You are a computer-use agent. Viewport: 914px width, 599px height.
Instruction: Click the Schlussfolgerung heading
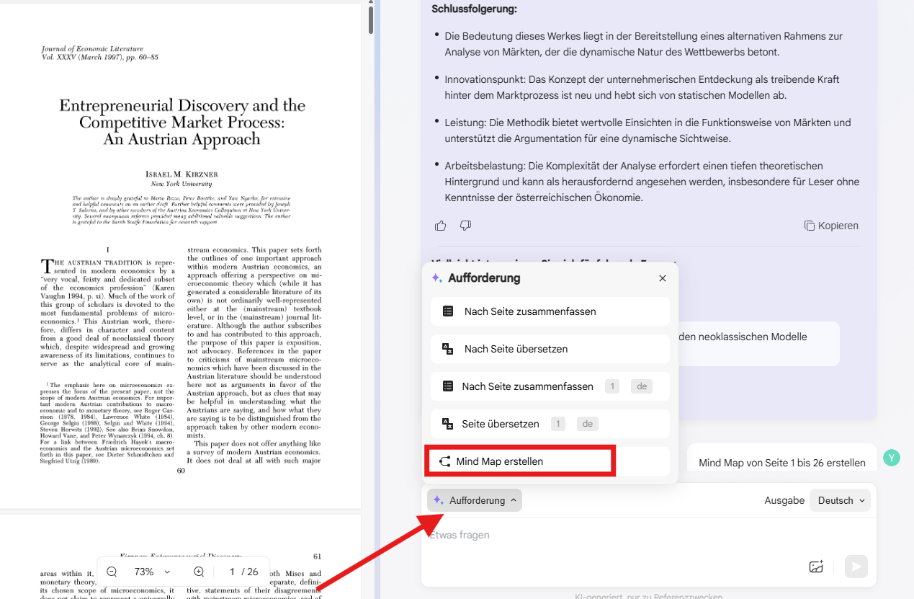[474, 9]
